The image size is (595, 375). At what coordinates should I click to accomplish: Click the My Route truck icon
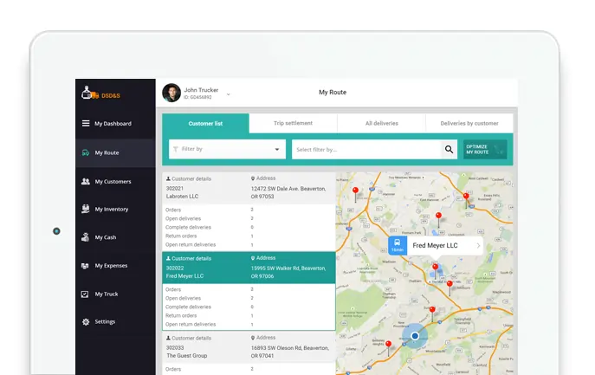click(x=86, y=153)
